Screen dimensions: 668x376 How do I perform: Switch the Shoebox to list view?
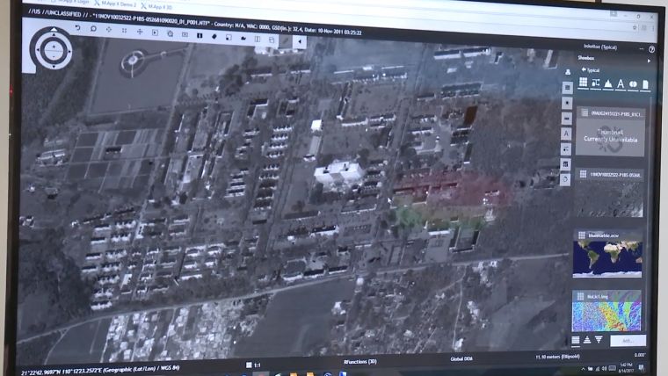pyautogui.click(x=576, y=340)
